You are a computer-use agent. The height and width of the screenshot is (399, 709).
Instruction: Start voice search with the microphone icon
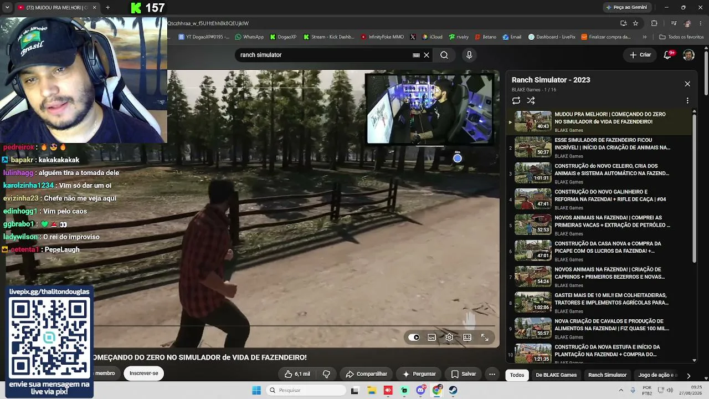pyautogui.click(x=469, y=55)
